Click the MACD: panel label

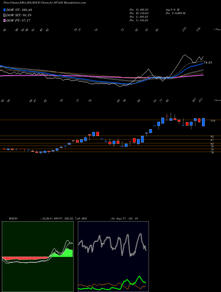point(13,219)
